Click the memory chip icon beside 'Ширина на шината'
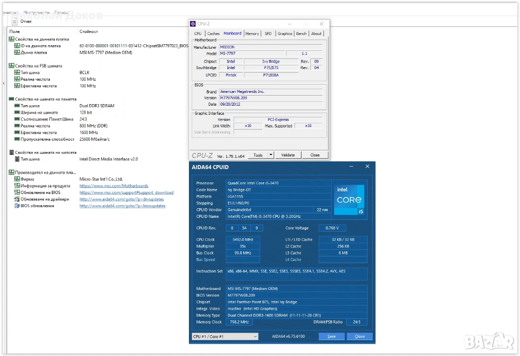Viewport: 520px width, 356px height. (x=17, y=112)
